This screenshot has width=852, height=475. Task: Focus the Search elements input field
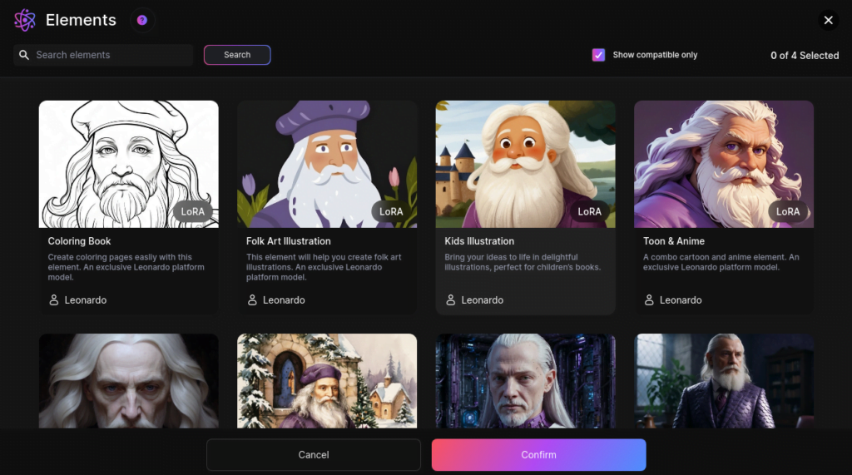tap(111, 55)
